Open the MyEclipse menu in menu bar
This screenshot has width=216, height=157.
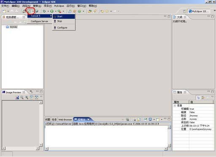[59, 6]
